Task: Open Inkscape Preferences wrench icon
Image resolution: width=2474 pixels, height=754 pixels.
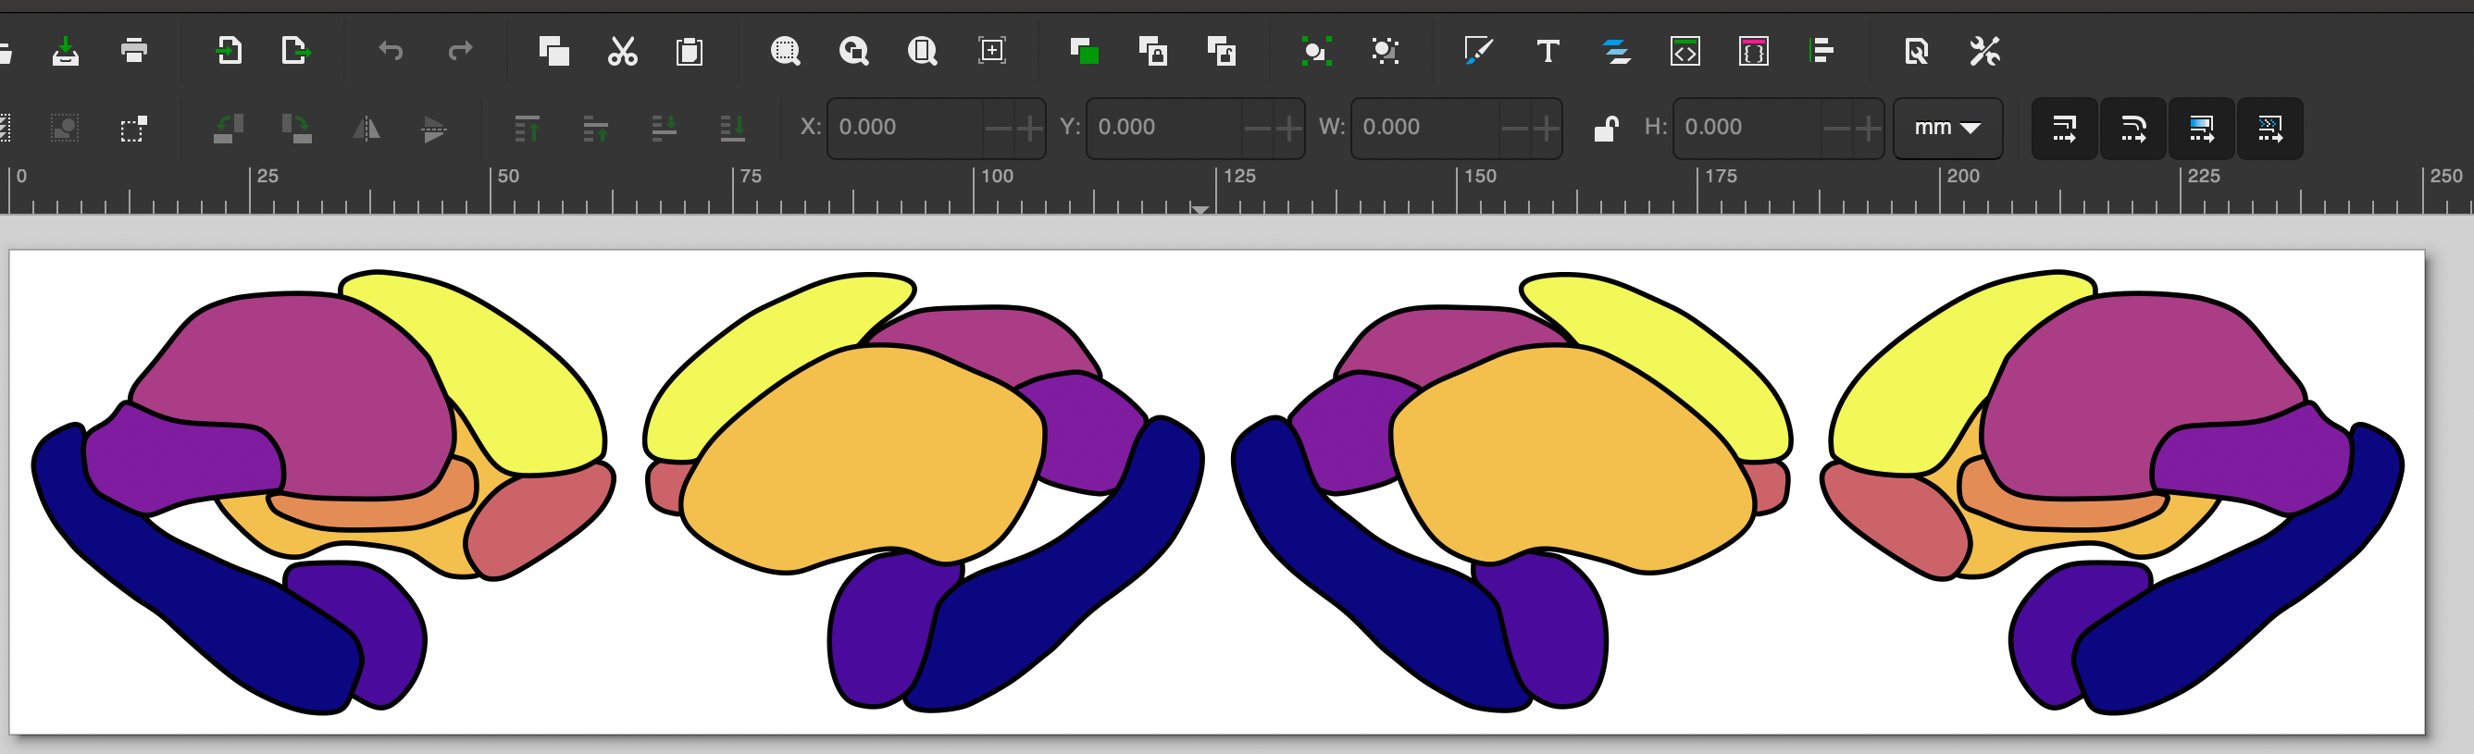Action: pyautogui.click(x=1985, y=51)
